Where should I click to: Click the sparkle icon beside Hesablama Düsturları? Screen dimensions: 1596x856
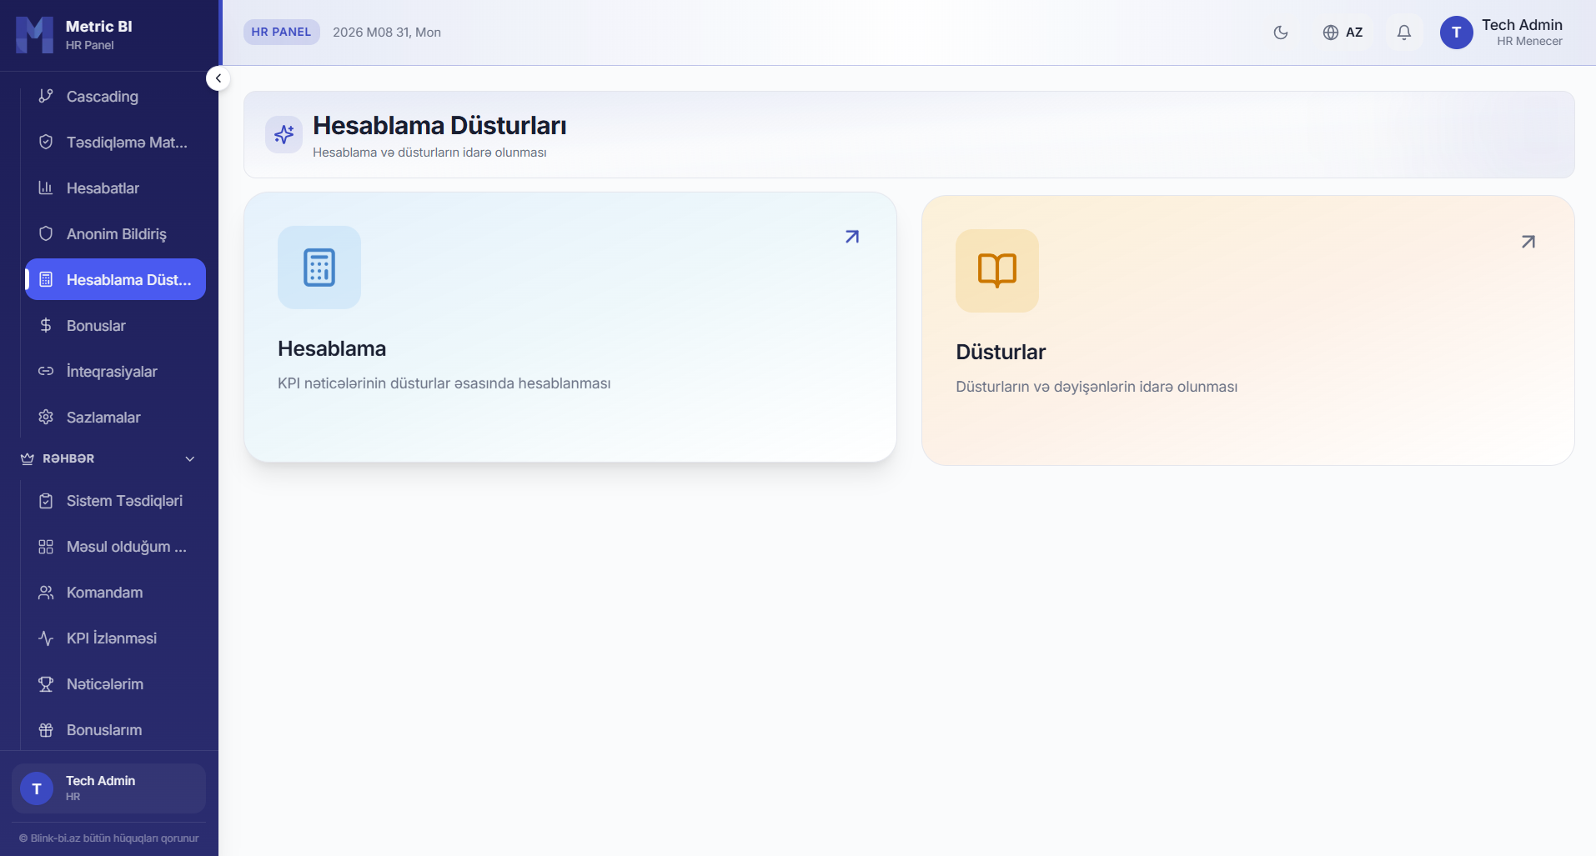[284, 134]
